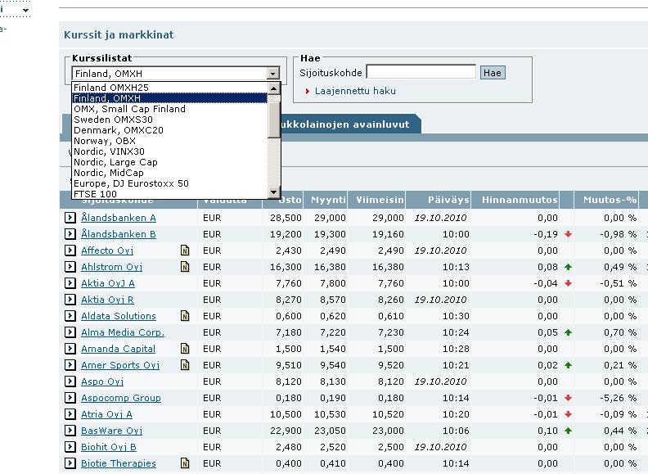This screenshot has height=474, width=648.
Task: Open the news note icon for Amer Sports Oyj
Action: [x=185, y=365]
